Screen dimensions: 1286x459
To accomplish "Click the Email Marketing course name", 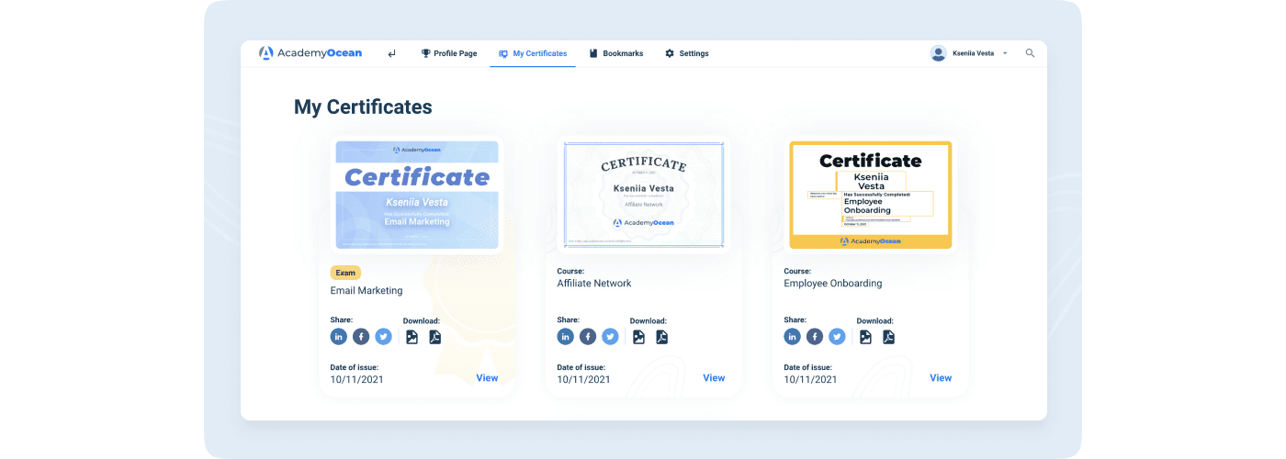I will coord(367,291).
